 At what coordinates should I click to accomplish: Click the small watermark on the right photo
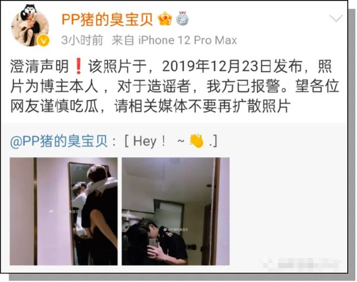(175, 230)
